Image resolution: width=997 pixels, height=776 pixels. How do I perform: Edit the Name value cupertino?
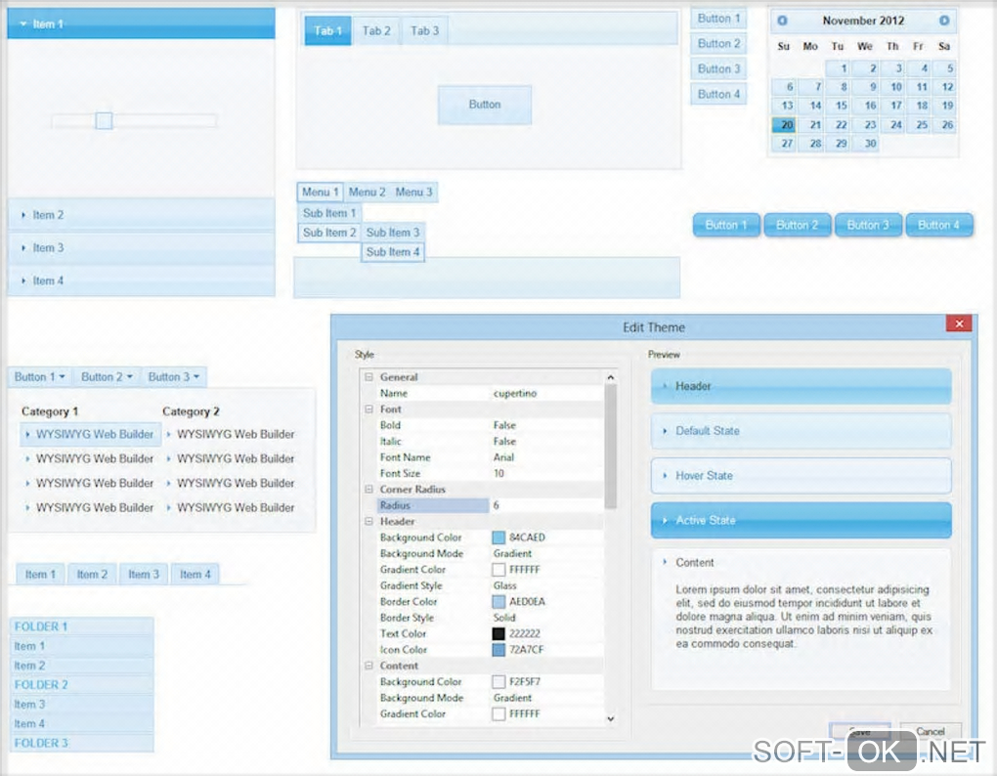coord(545,394)
